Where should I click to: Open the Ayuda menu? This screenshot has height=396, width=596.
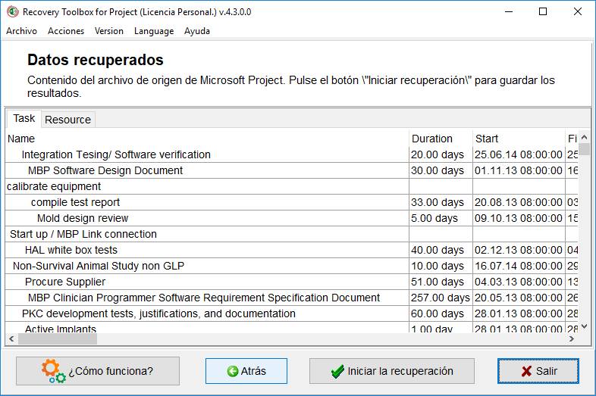click(x=197, y=31)
